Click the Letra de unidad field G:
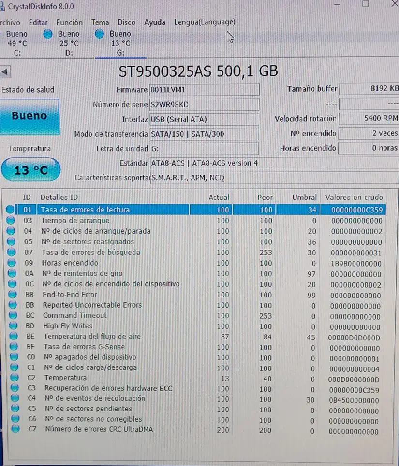 (x=204, y=149)
